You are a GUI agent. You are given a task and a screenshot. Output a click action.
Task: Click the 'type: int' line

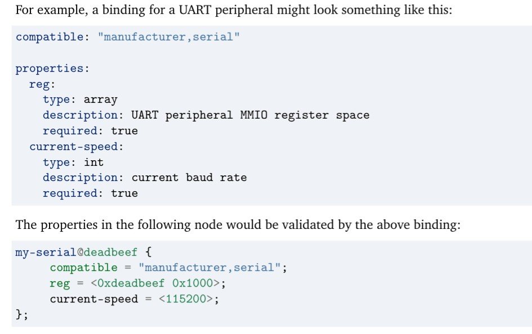point(73,162)
